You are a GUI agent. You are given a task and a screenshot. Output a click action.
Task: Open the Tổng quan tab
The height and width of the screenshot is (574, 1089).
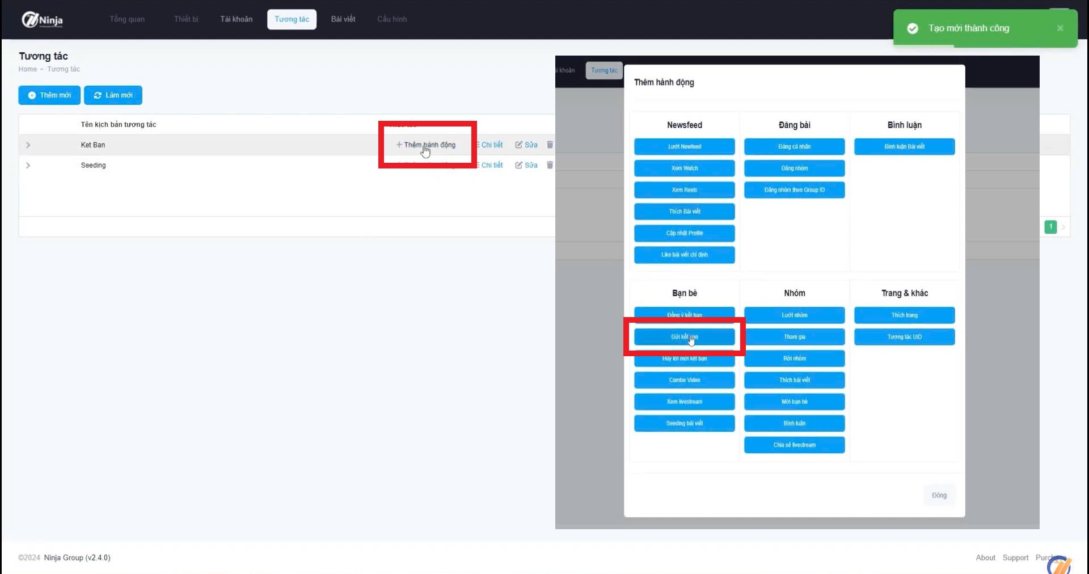pyautogui.click(x=127, y=19)
